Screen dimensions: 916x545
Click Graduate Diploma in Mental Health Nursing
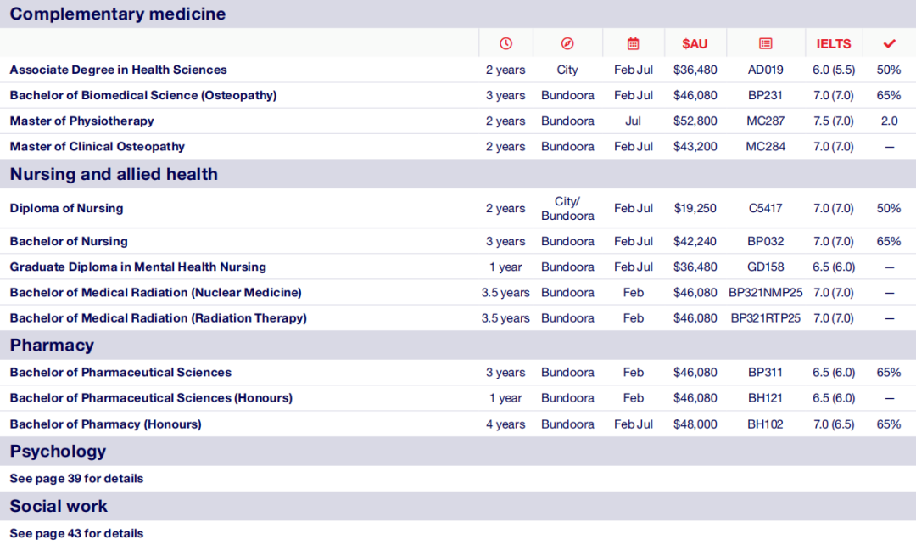(138, 267)
